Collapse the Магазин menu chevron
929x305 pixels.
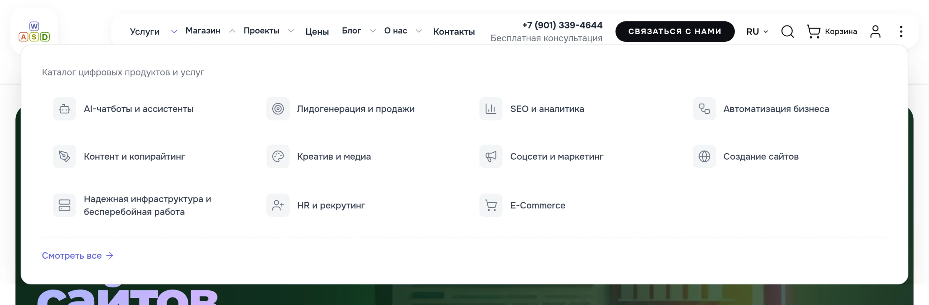[x=232, y=31]
